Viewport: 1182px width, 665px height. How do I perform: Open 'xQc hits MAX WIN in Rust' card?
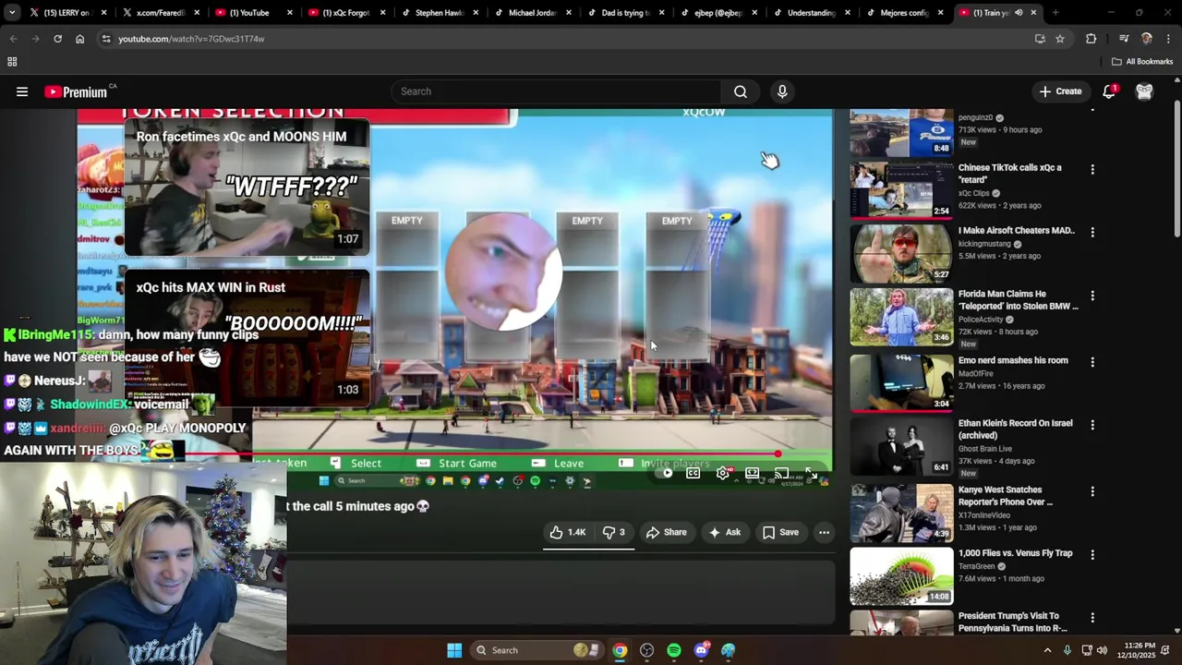(x=247, y=339)
